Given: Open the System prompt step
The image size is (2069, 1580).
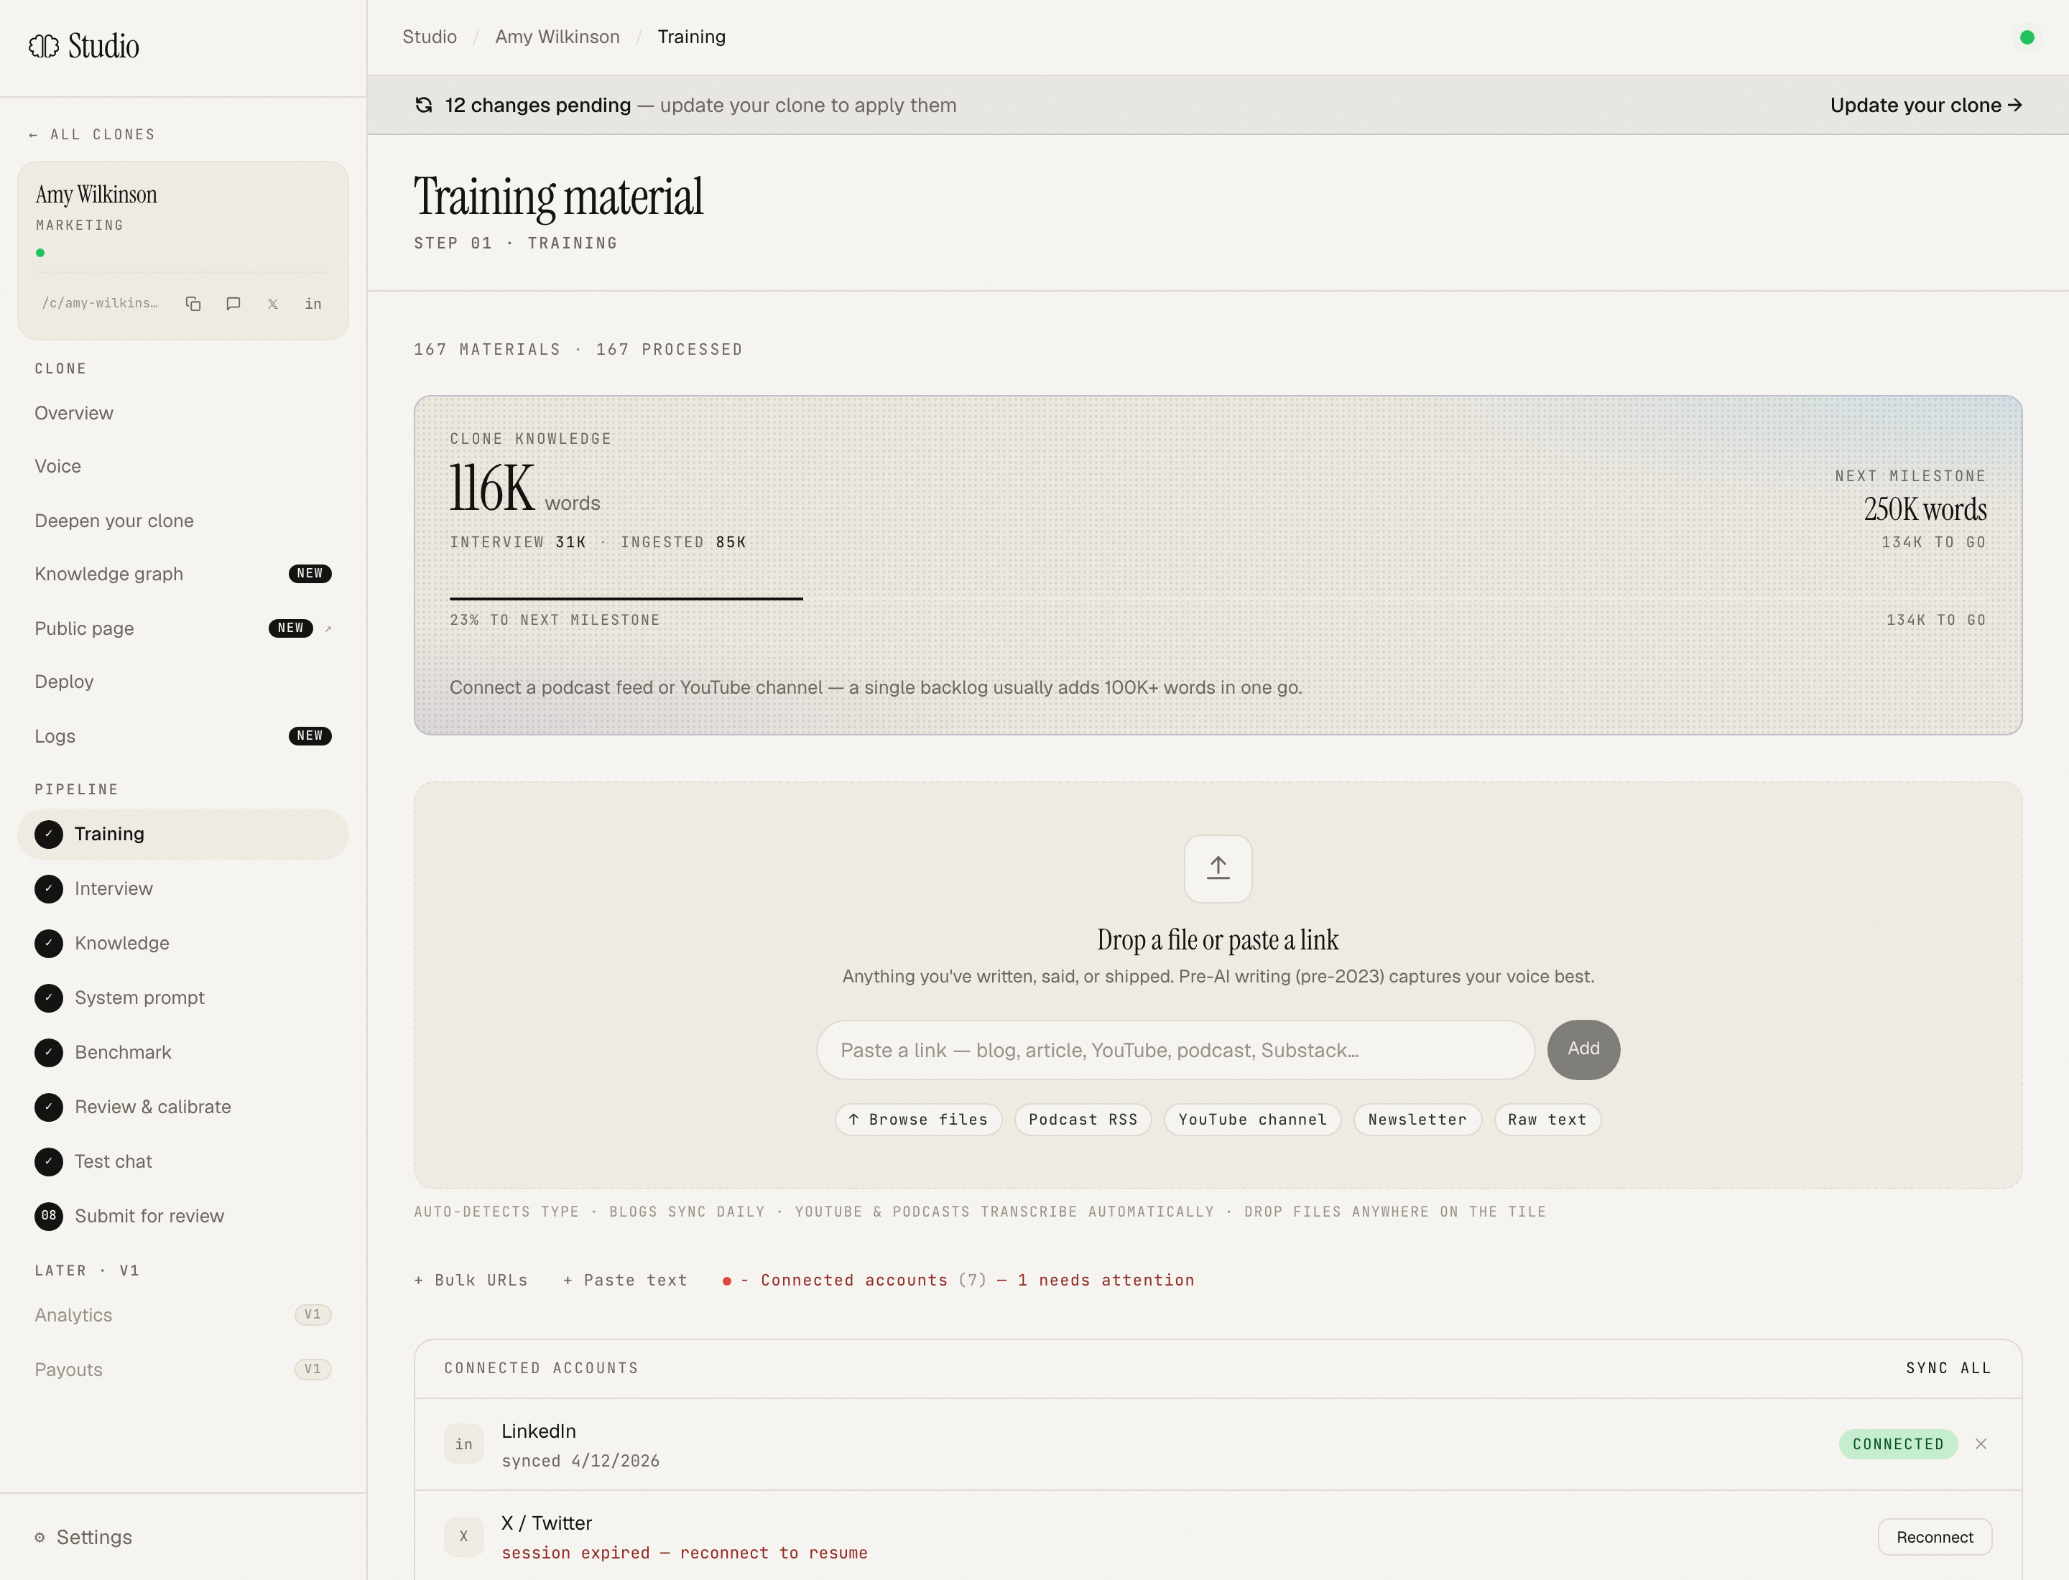Looking at the screenshot, I should 182,998.
